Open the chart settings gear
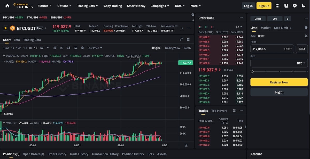The width and height of the screenshot is (310, 159). [x=82, y=48]
